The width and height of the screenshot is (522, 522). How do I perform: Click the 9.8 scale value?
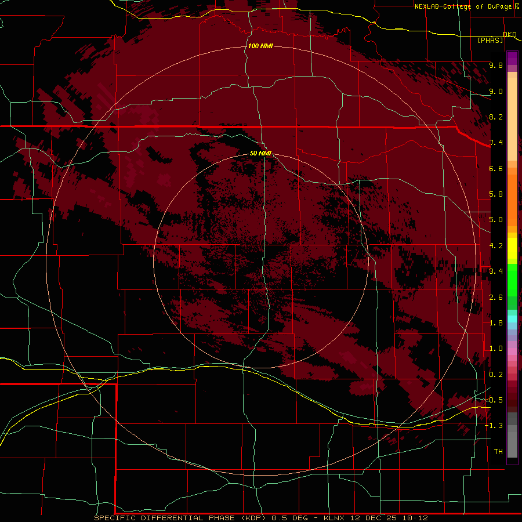(496, 65)
